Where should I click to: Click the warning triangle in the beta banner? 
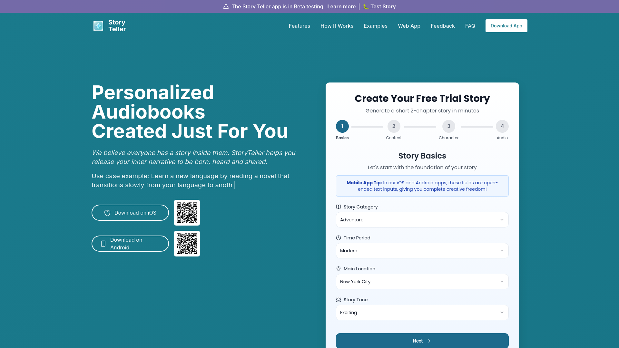pyautogui.click(x=226, y=6)
